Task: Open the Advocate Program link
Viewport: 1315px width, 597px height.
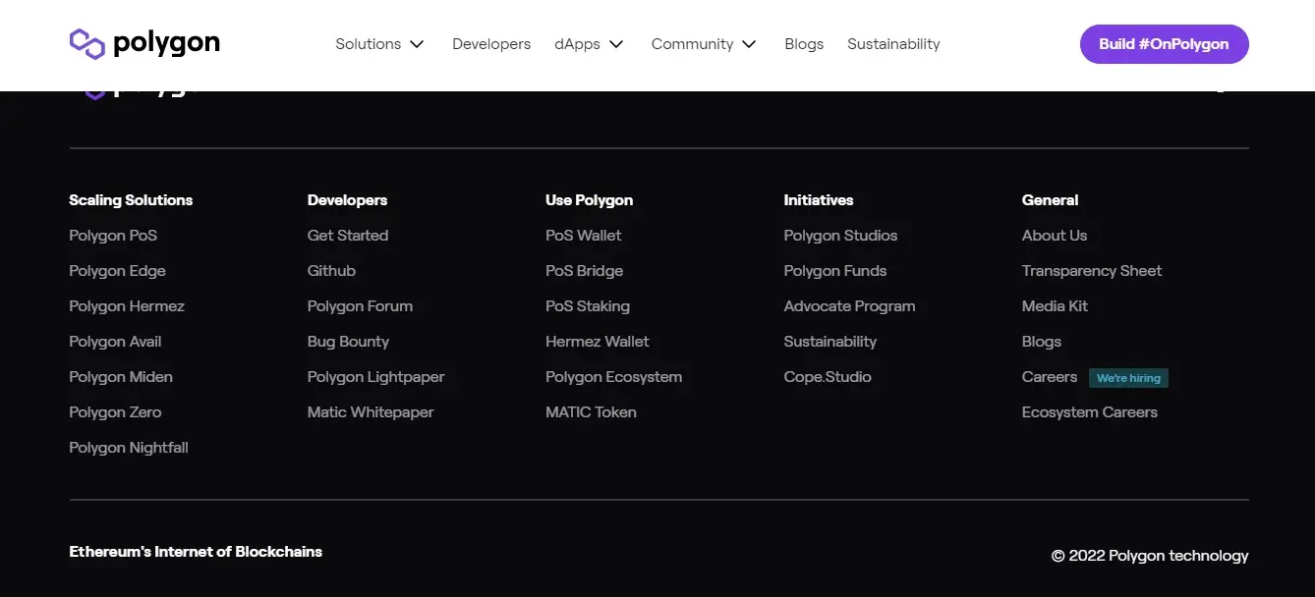Action: (849, 306)
